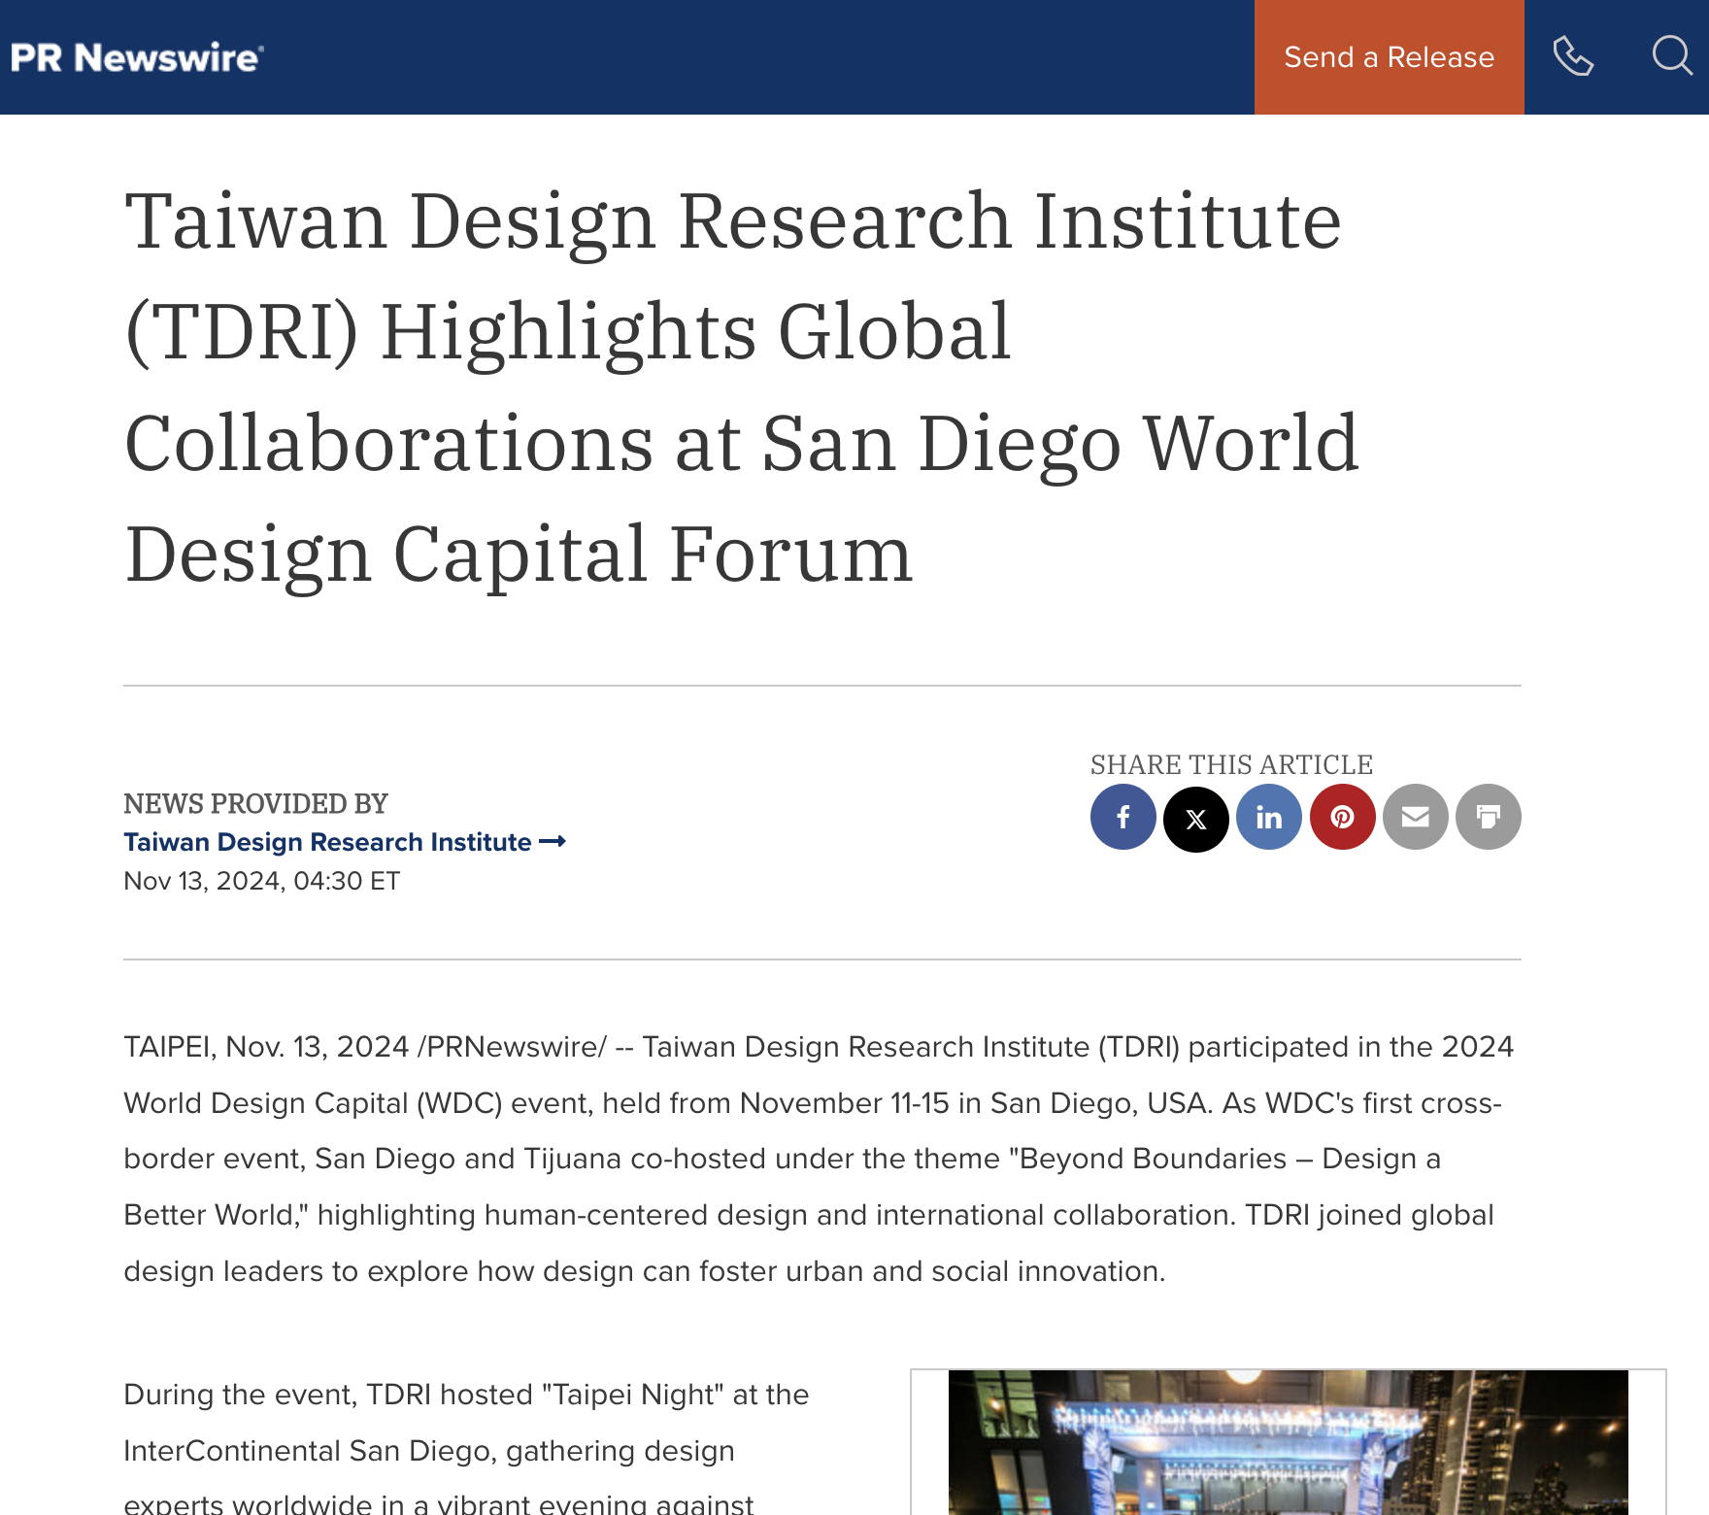Screen dimensions: 1709x1515
Task: Print the article using printer icon
Action: tap(1488, 817)
